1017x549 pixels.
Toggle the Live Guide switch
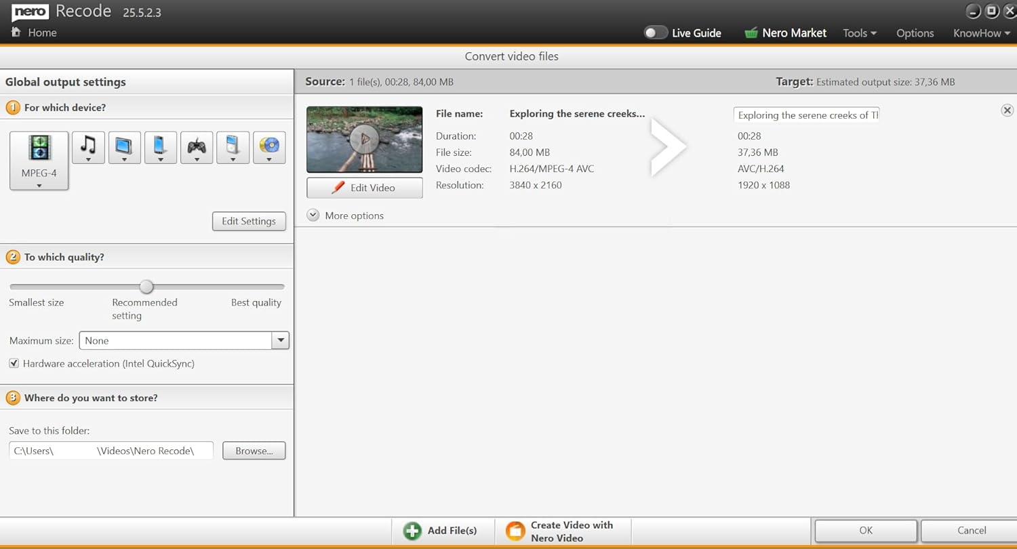(x=656, y=33)
